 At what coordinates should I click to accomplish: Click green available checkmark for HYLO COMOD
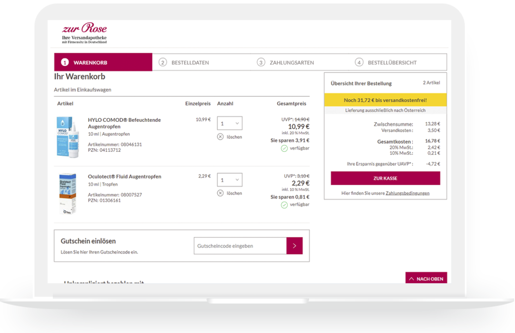pyautogui.click(x=284, y=148)
